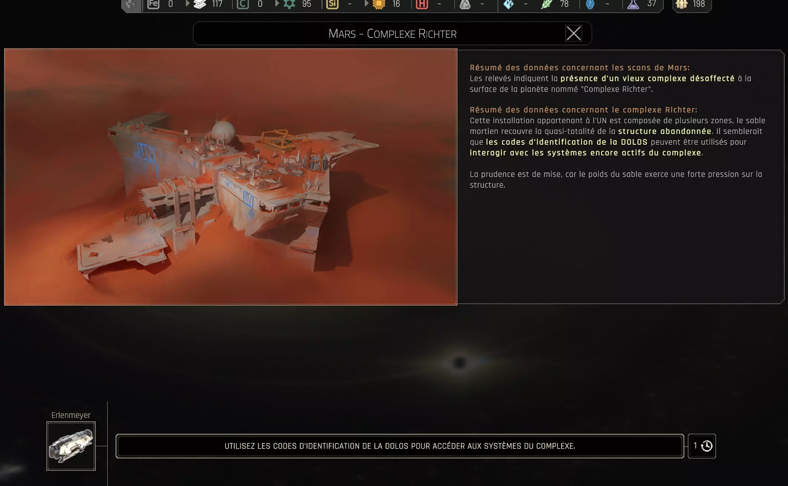
Task: Click the clock duration icon
Action: coord(706,446)
